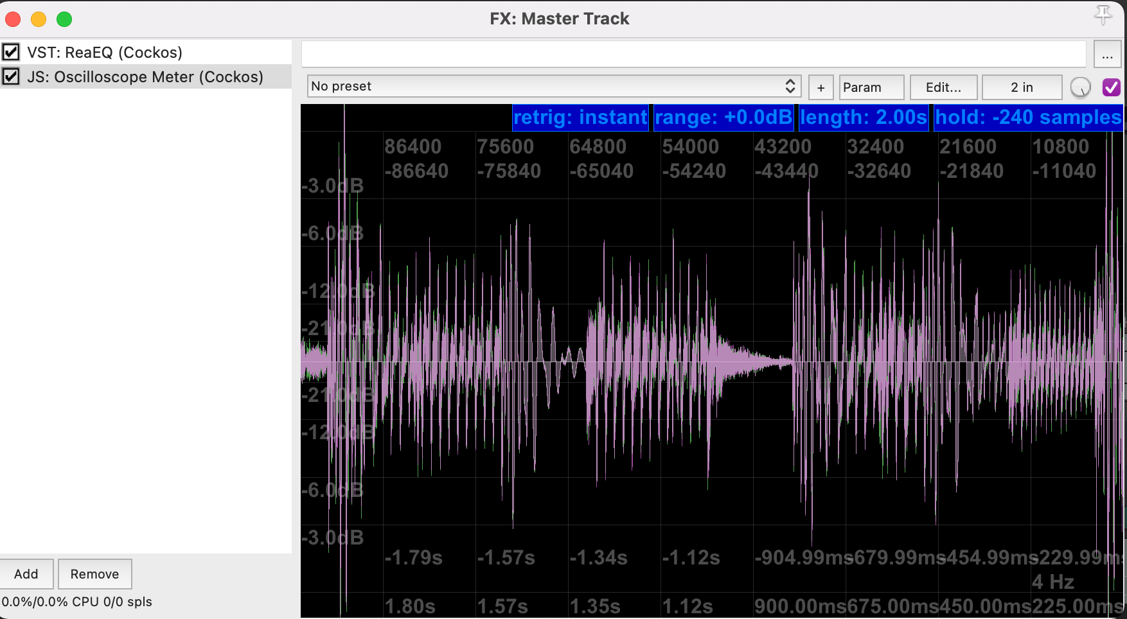Click the plus button to save preset
The image size is (1127, 619).
pos(821,87)
